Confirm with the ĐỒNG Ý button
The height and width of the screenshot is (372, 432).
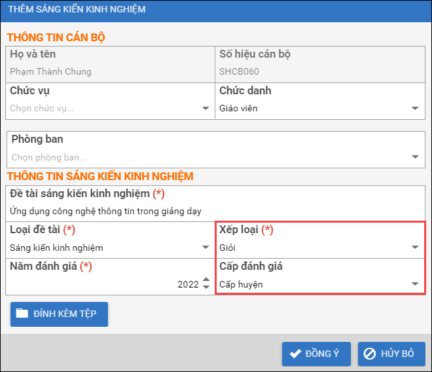click(x=316, y=354)
